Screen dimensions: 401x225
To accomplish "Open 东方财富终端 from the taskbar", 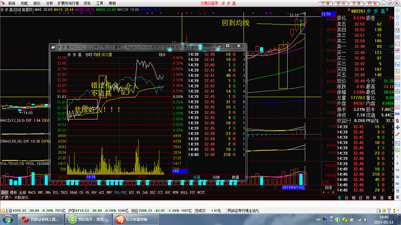I will [132, 219].
